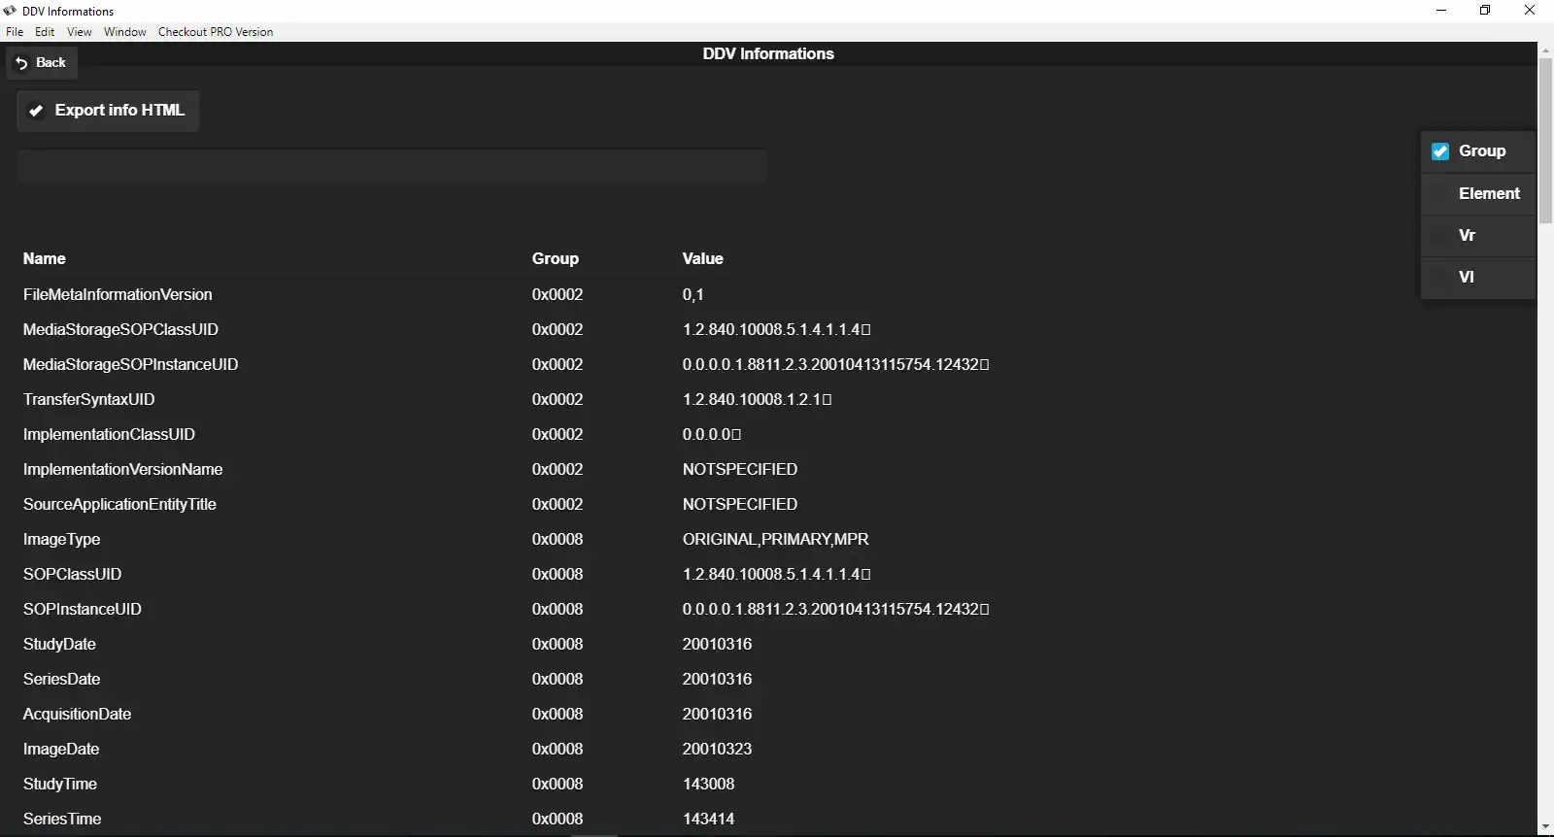Viewport: 1554px width, 837px height.
Task: Select the StudyDate row name
Action: (59, 644)
